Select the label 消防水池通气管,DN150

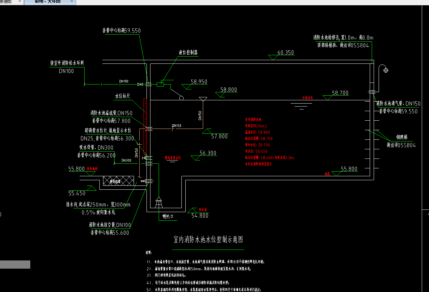point(398,104)
